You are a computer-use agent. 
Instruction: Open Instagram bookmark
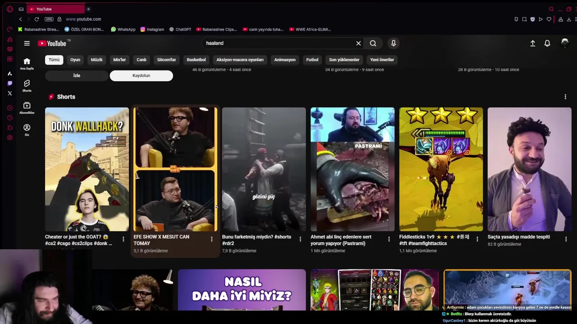152,29
